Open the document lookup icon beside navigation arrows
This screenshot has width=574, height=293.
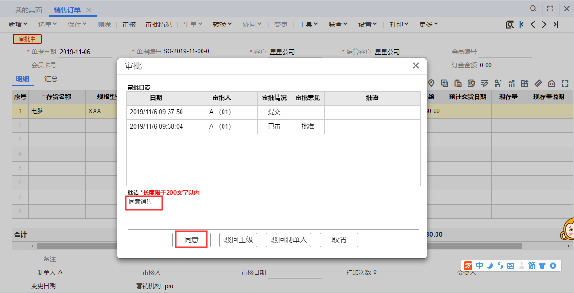click(x=510, y=24)
